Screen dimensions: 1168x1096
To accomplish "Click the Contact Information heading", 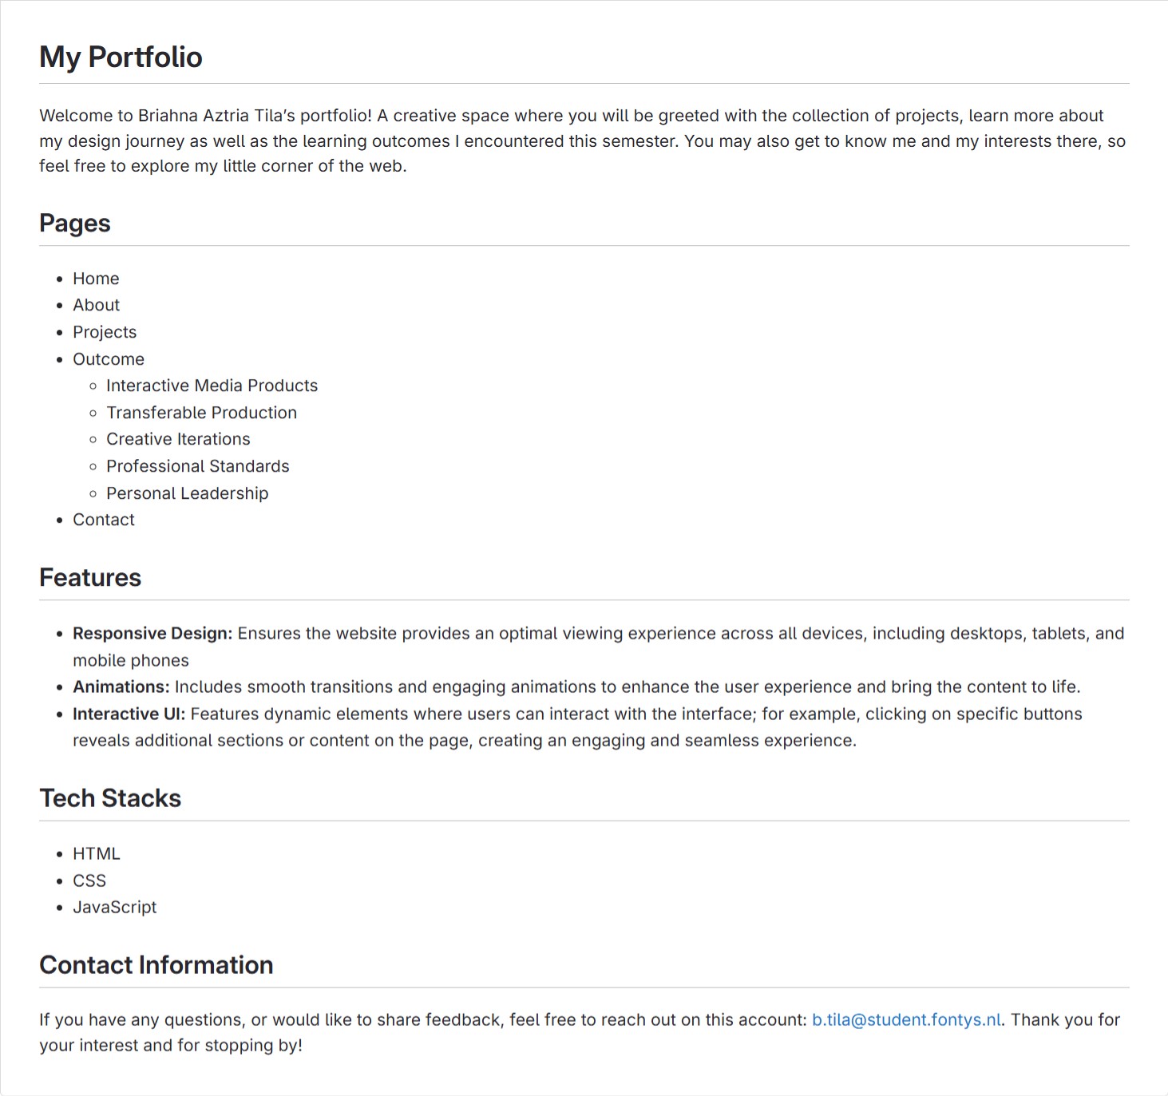I will tap(156, 965).
